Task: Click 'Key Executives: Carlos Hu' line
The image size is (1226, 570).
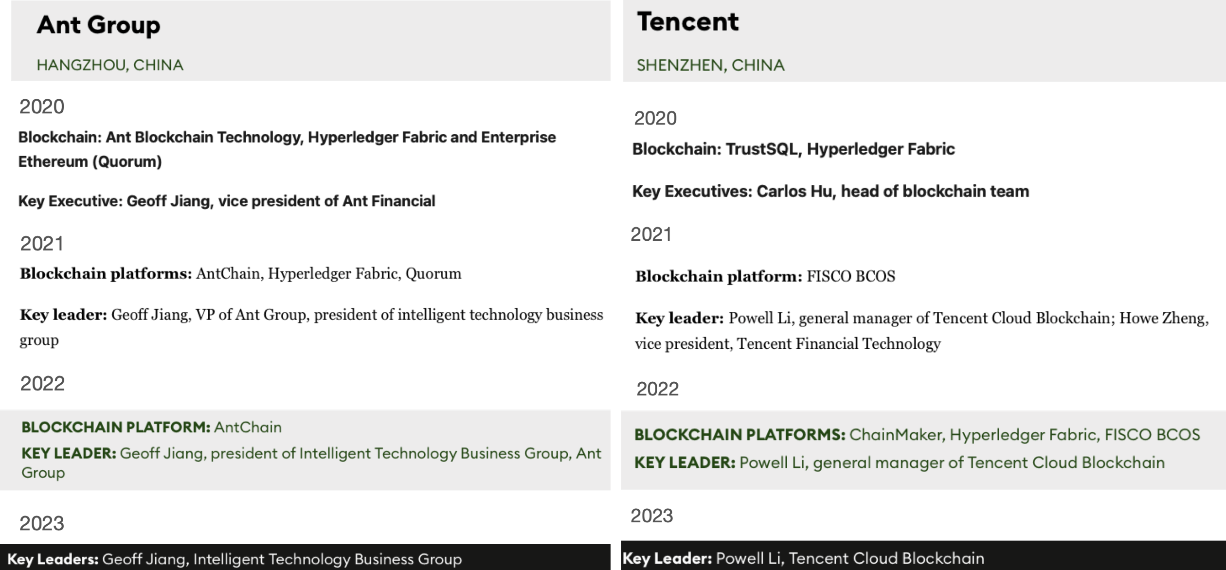Action: coord(830,191)
